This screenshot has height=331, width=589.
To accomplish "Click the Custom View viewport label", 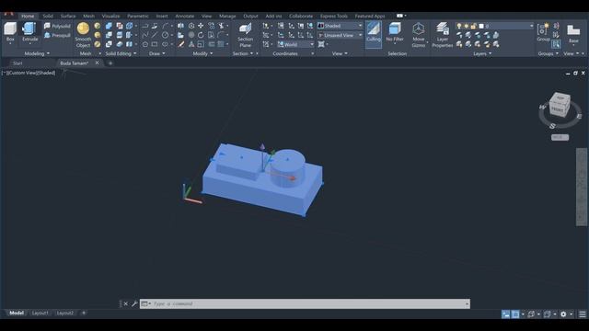I will pyautogui.click(x=22, y=73).
